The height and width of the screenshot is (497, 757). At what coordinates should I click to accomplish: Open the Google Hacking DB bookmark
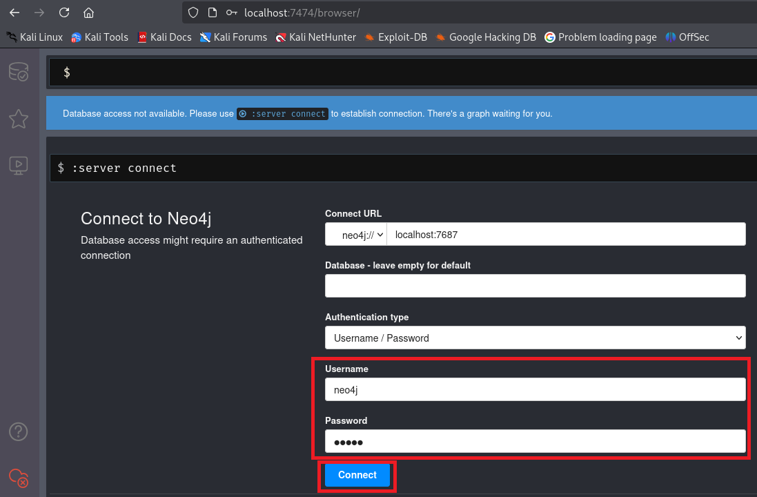click(485, 37)
